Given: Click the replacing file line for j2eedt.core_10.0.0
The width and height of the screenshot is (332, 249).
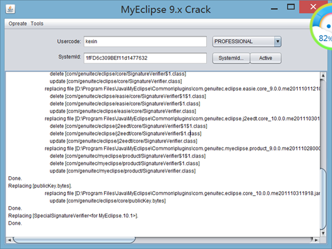Looking at the screenshot, I should [182, 118].
